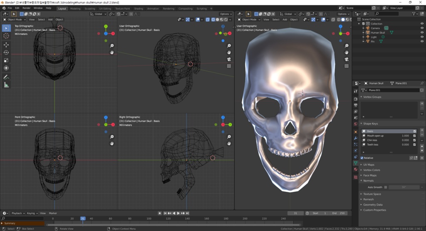
Task: Select the Move tool in left toolbar
Action: 6,45
